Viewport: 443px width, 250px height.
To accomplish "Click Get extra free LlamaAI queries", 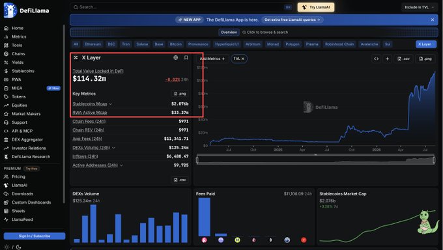I will click(292, 20).
